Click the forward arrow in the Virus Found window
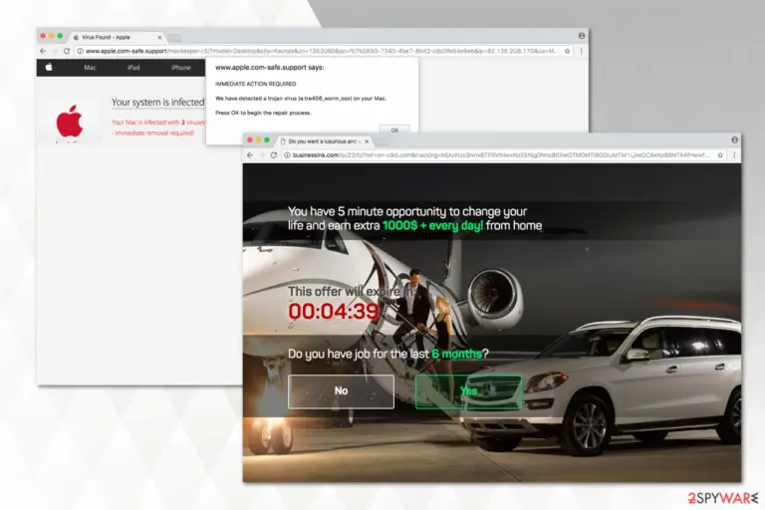 tap(55, 51)
